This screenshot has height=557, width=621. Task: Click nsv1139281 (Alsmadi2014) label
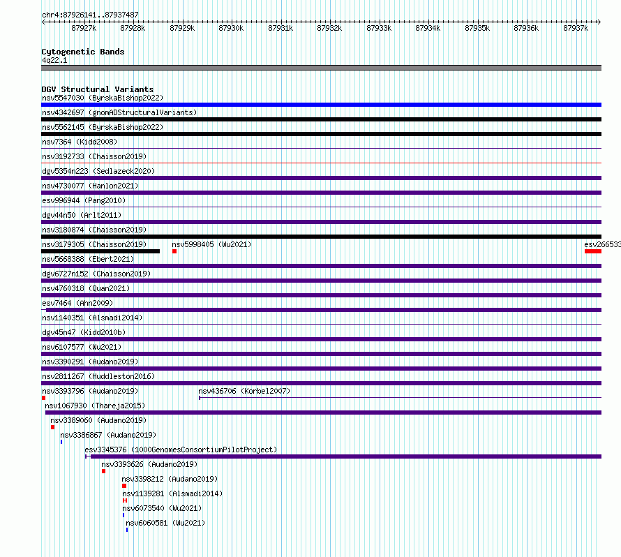coord(172,493)
